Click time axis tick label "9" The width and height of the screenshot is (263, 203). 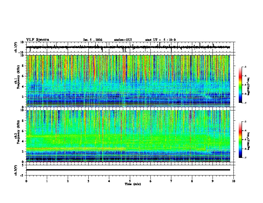213,181
